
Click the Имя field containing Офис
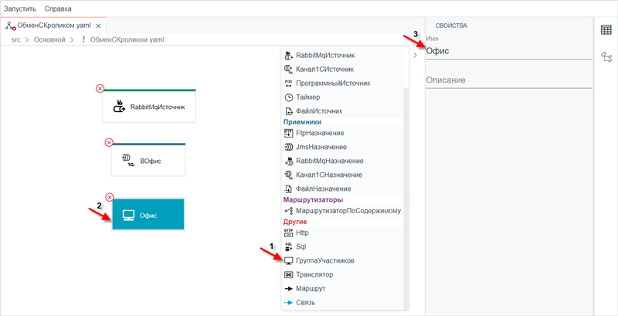(509, 51)
